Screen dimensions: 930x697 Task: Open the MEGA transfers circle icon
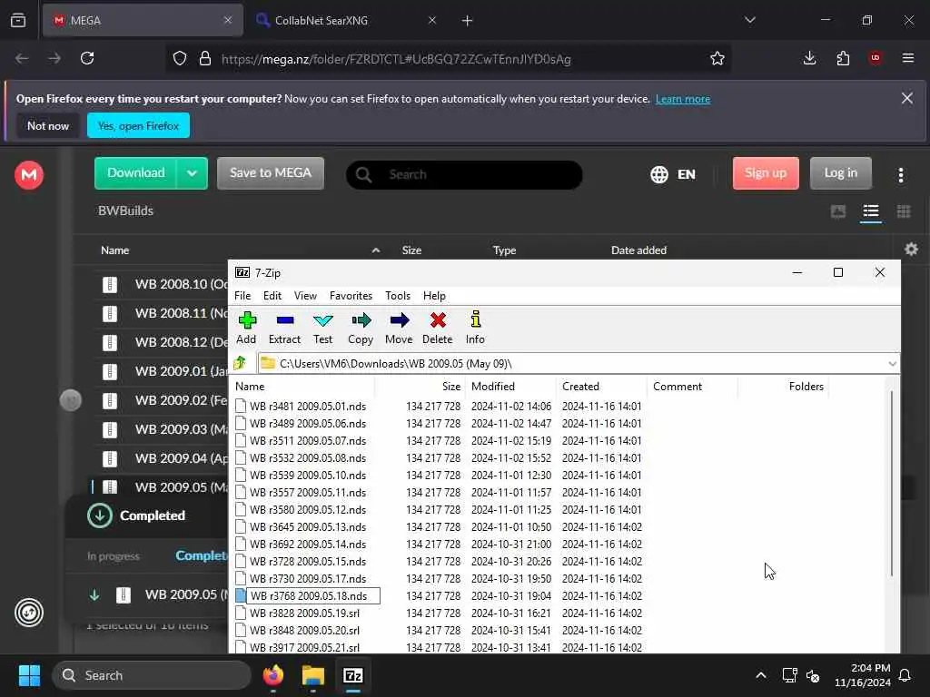(x=29, y=613)
